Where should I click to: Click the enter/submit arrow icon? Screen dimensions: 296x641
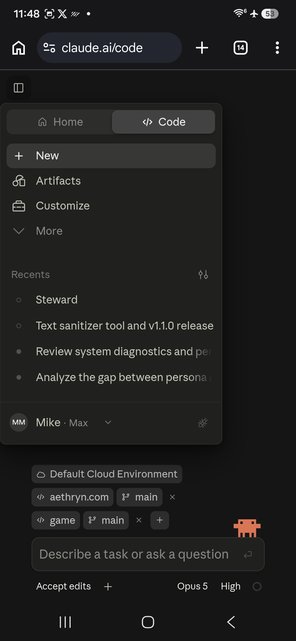(x=248, y=555)
